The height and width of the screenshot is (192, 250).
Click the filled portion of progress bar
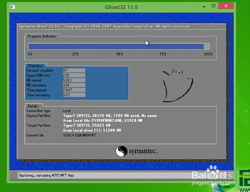click(116, 46)
